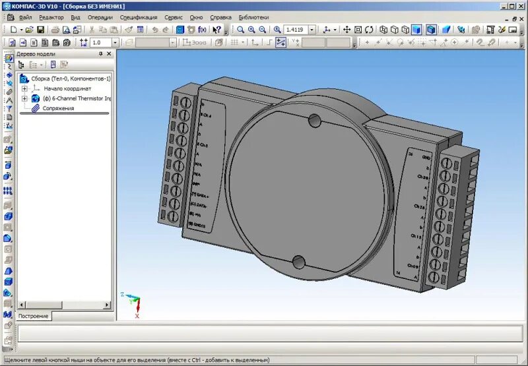Activate the pan view four-arrow tool

click(x=347, y=30)
